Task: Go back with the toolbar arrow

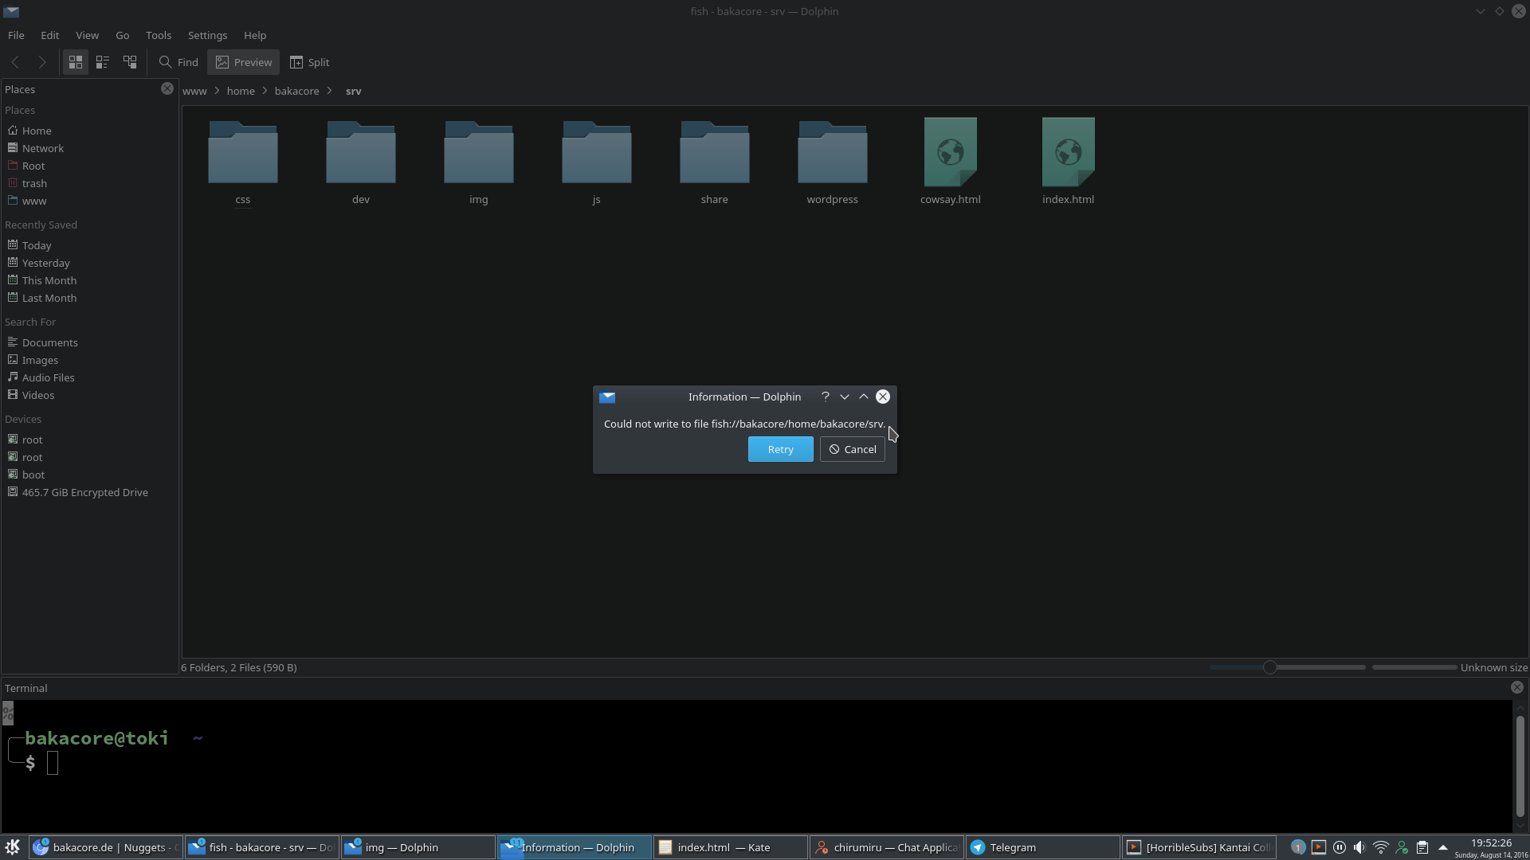Action: coord(15,62)
